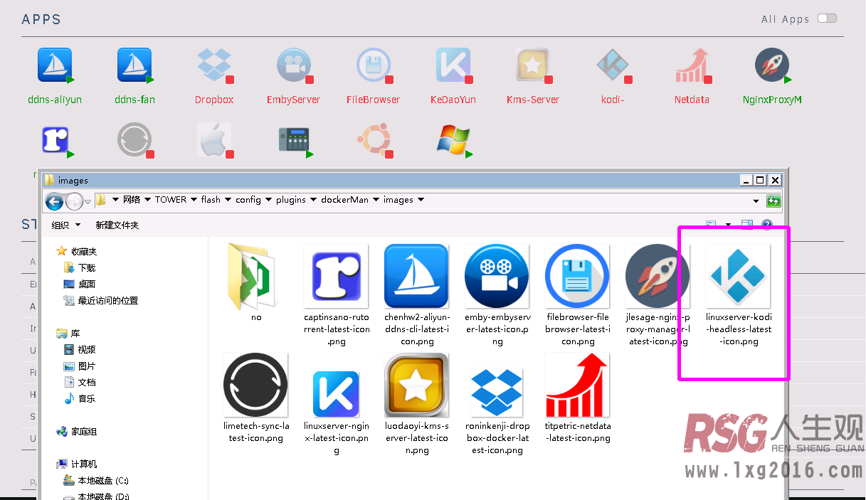Select linuxserver-kodi-headless-latest-icon.png file
The width and height of the screenshot is (866, 500).
[x=738, y=295]
